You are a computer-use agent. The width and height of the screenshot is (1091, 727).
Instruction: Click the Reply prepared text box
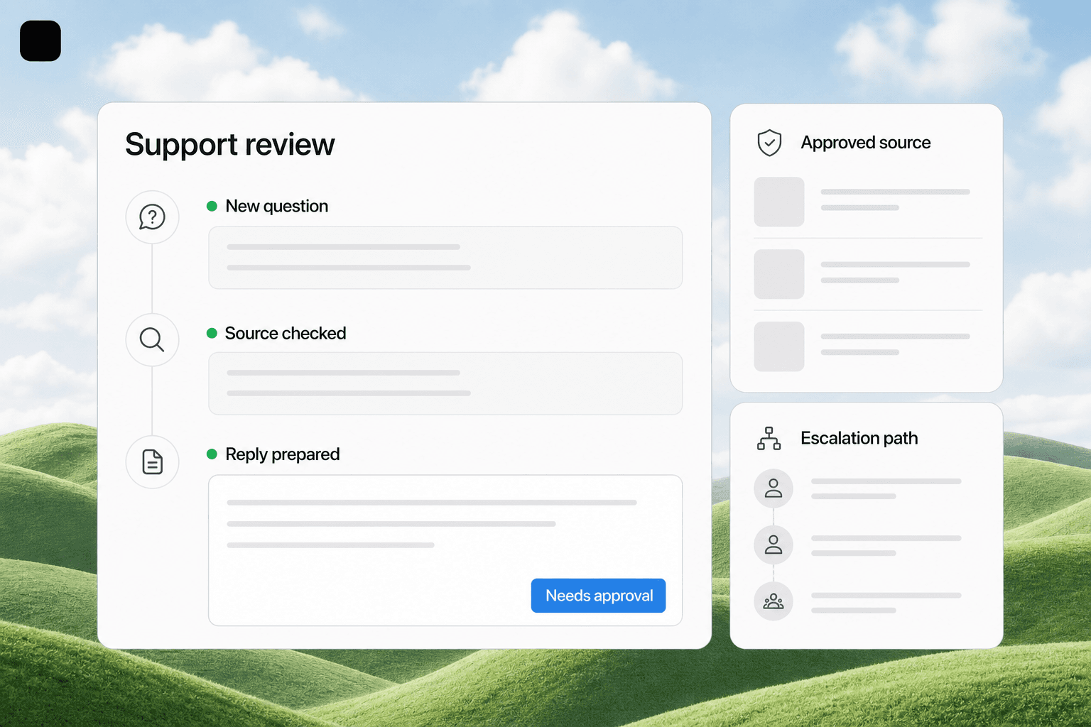[445, 550]
